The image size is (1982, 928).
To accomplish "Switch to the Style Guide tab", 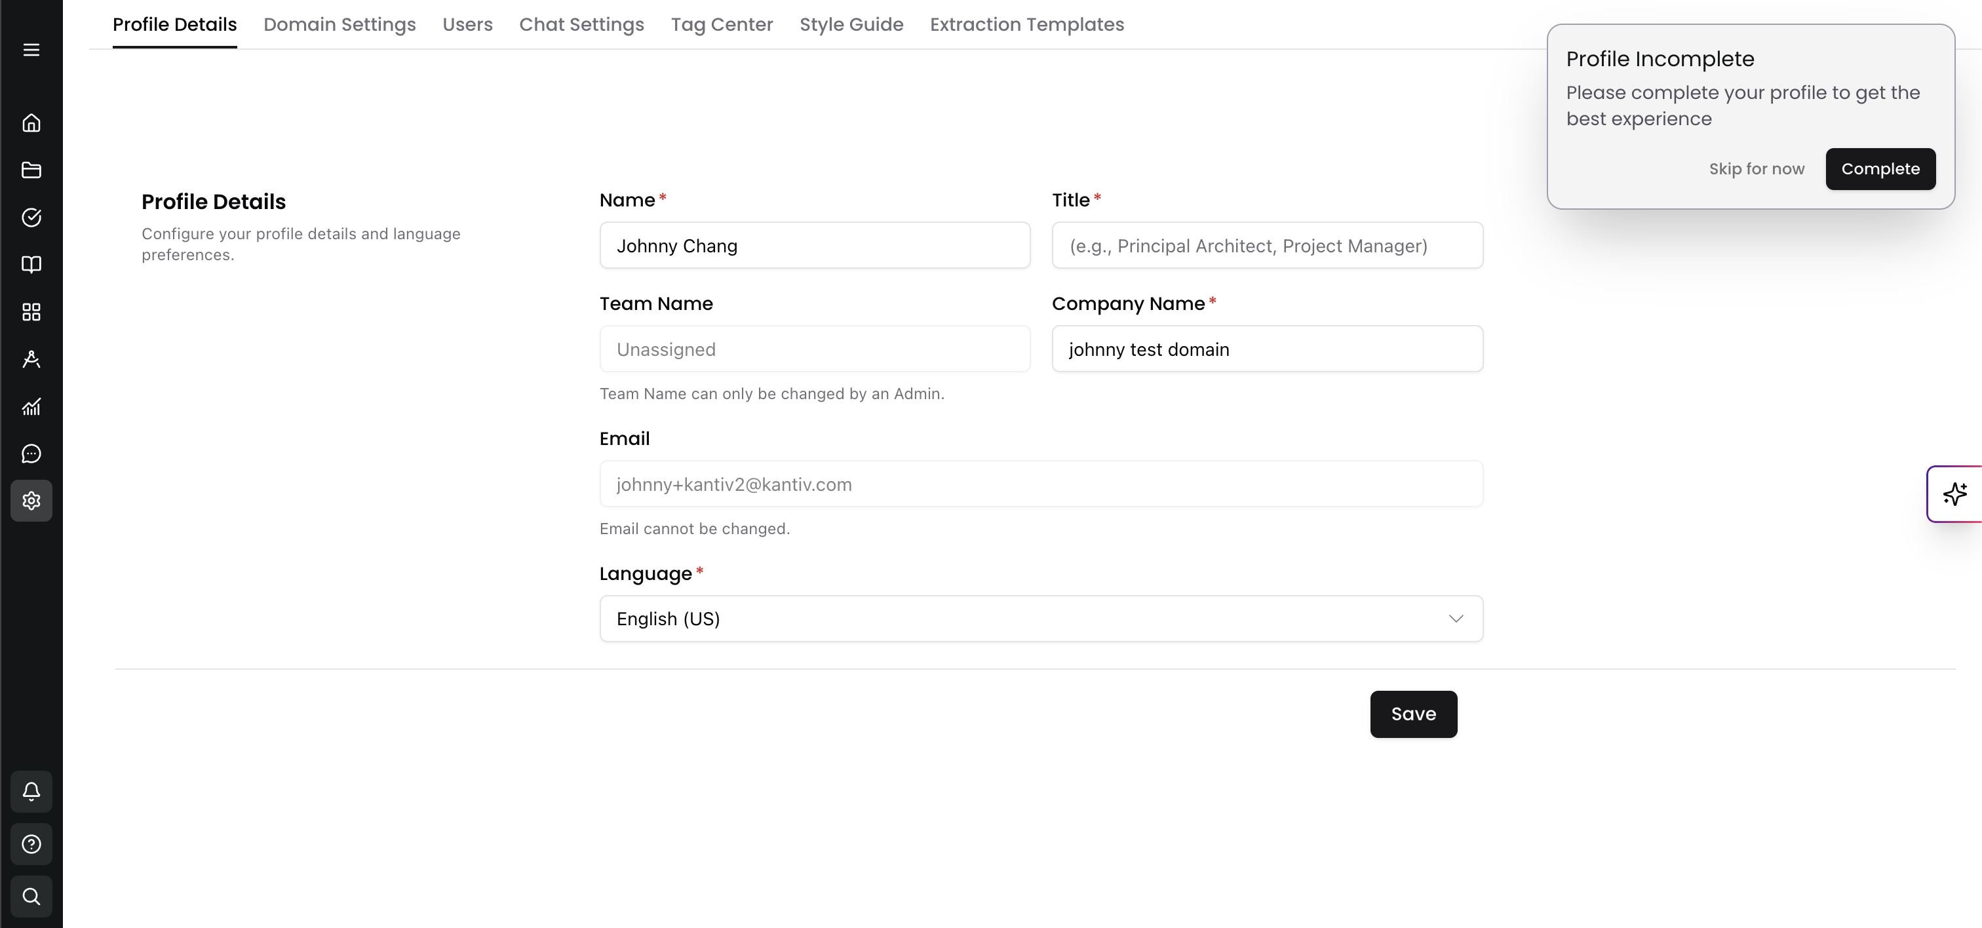I will click(851, 25).
